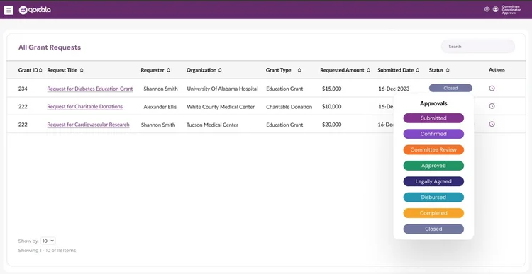Open the Show by 10 dropdown
The width and height of the screenshot is (532, 274).
pos(48,241)
